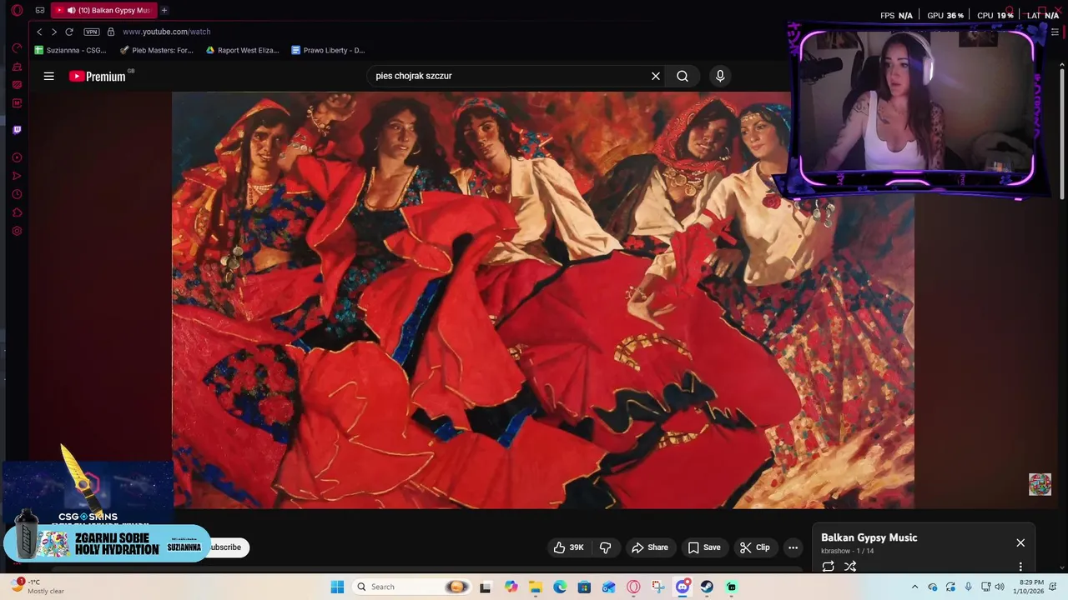Save the video to a playlist
Screen dimensions: 1068x600
[704, 547]
